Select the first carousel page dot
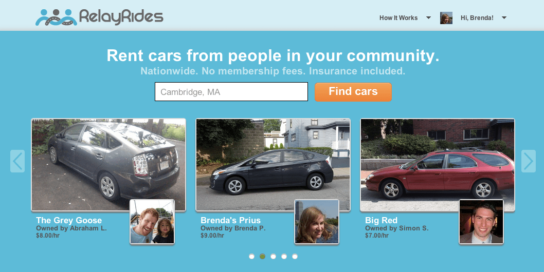Screen dimensions: 544x272 251,257
